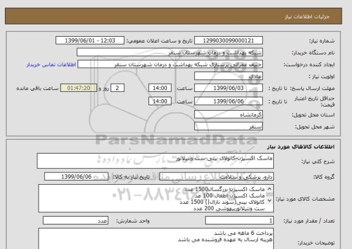The width and height of the screenshot is (352, 249).
Task: Click the label شهر محل تحویل
Action: pos(315,127)
